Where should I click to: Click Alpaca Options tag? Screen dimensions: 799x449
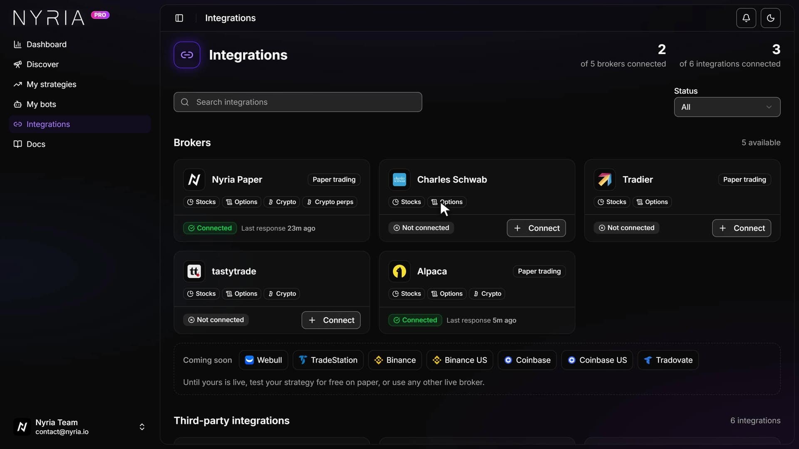tap(447, 294)
